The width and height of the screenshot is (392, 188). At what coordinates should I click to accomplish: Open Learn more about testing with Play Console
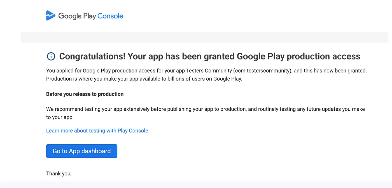[97, 131]
